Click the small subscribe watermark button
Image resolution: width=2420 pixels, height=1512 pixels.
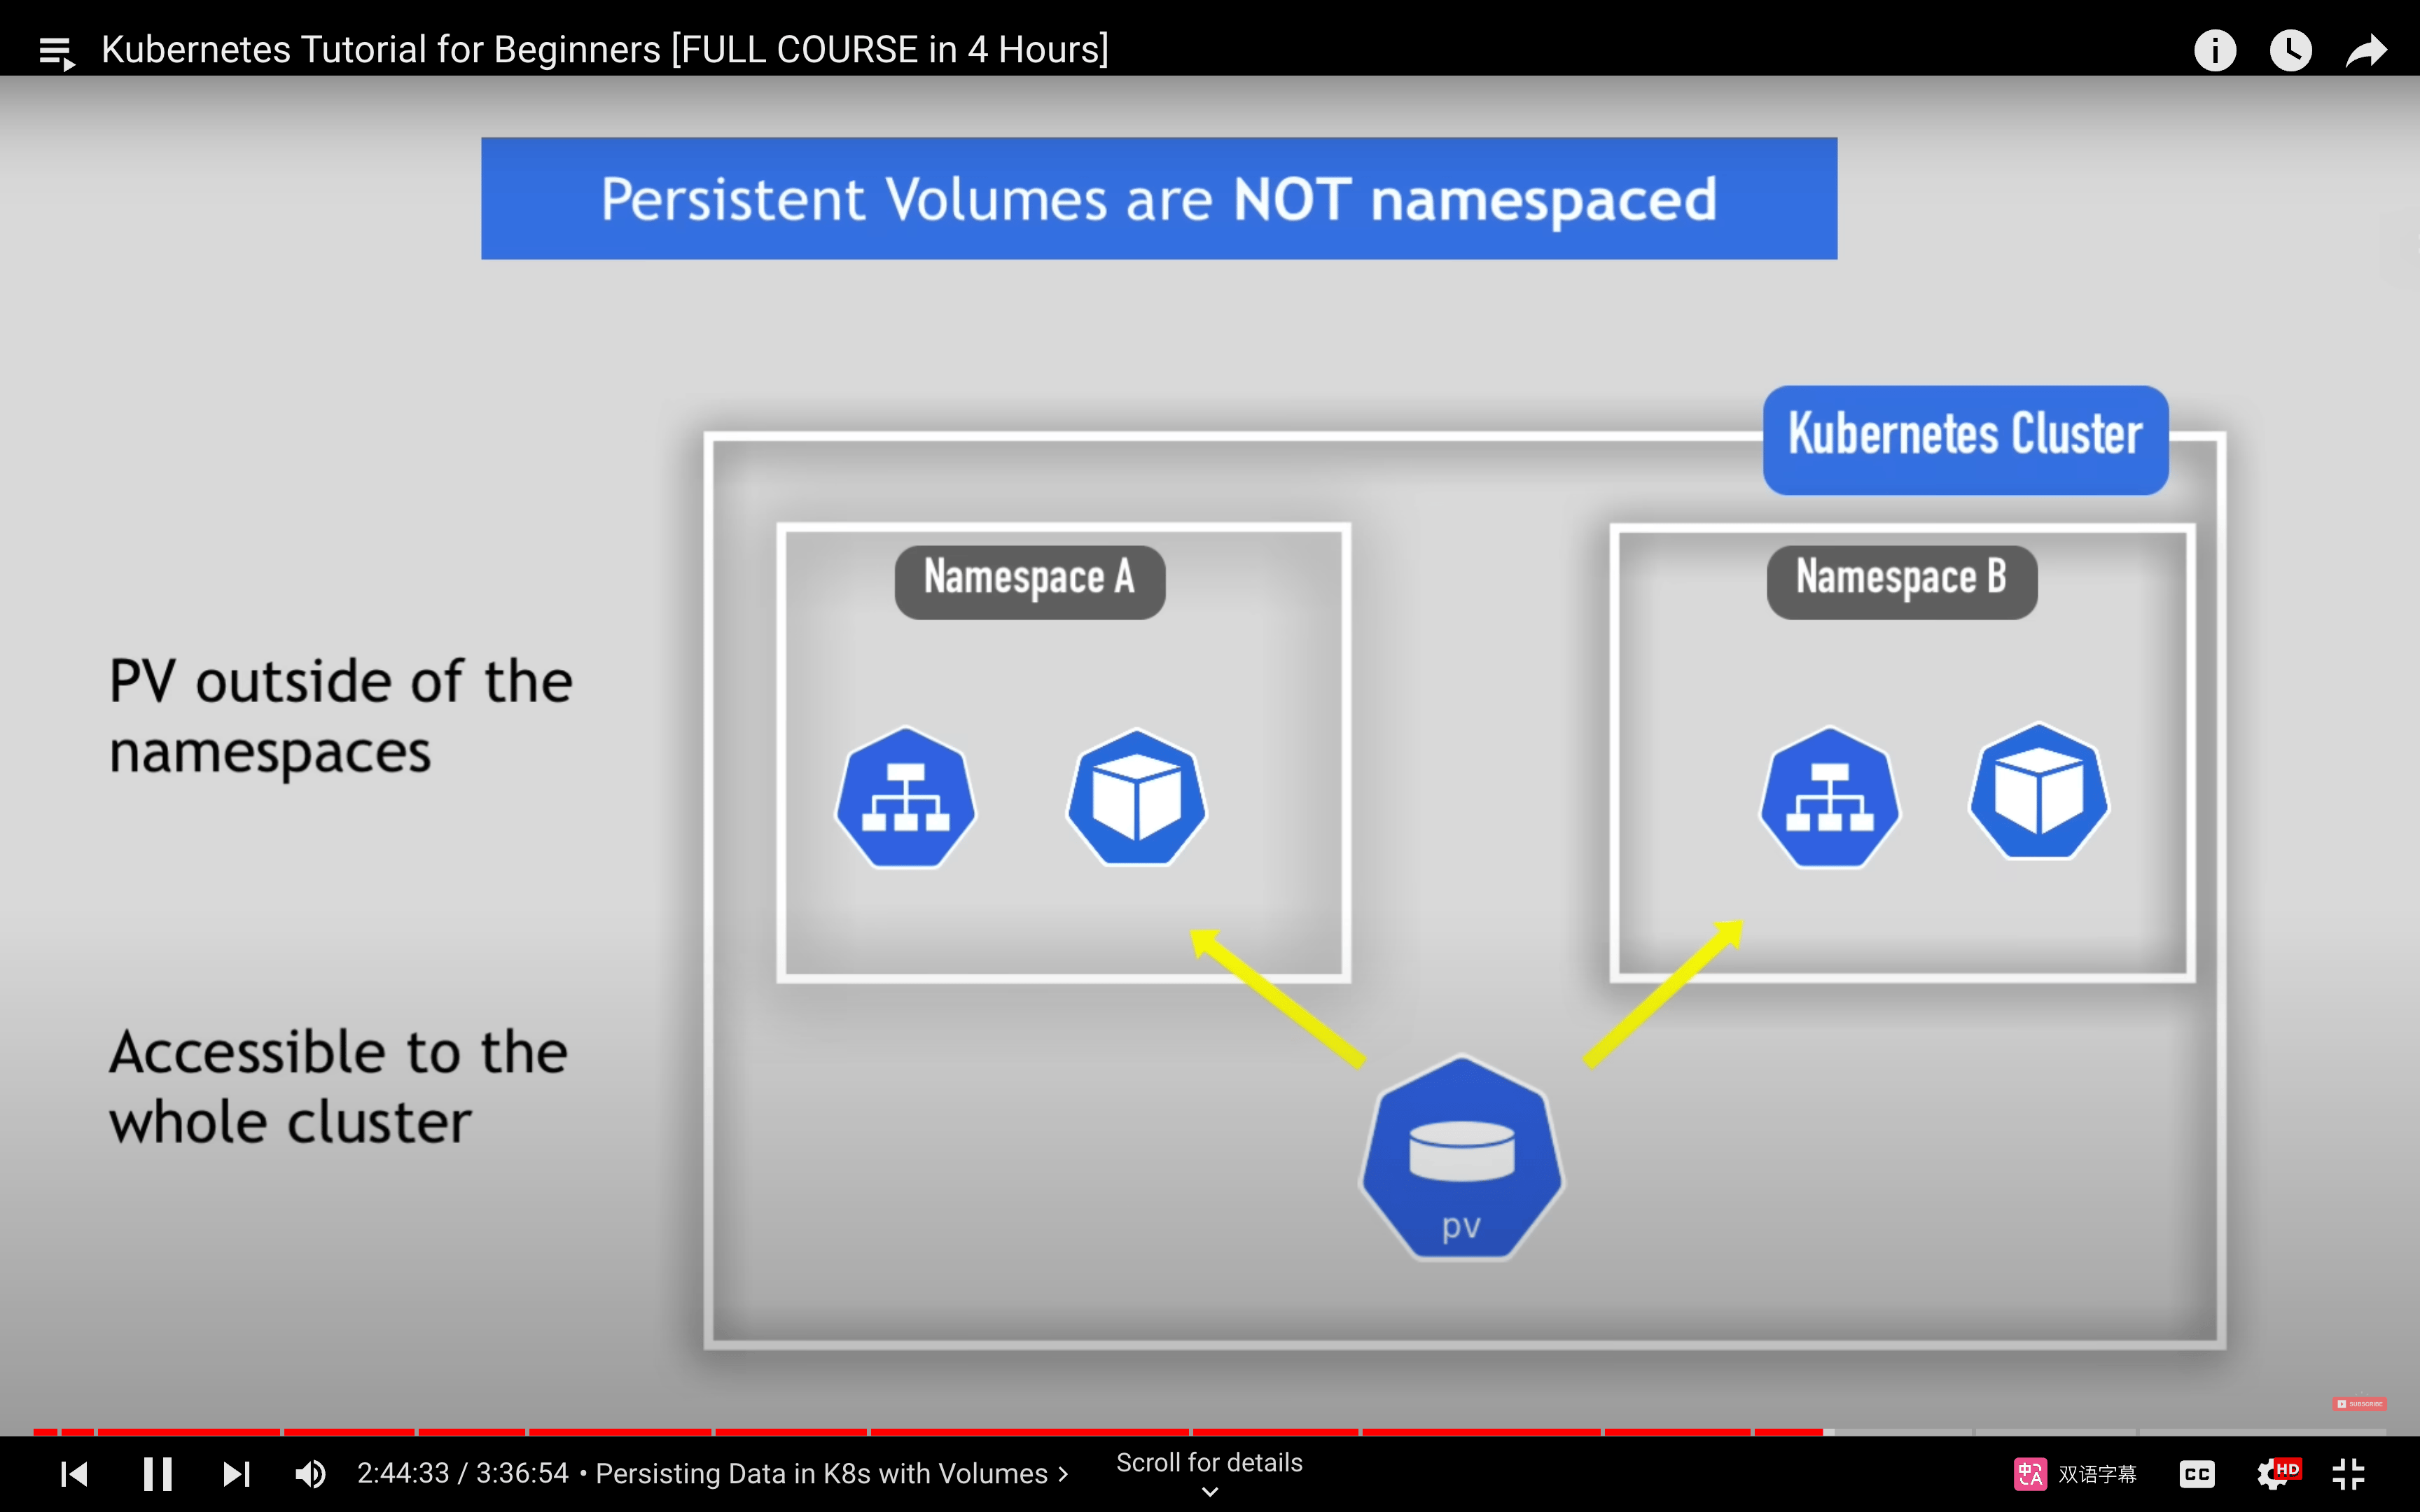[x=2359, y=1404]
